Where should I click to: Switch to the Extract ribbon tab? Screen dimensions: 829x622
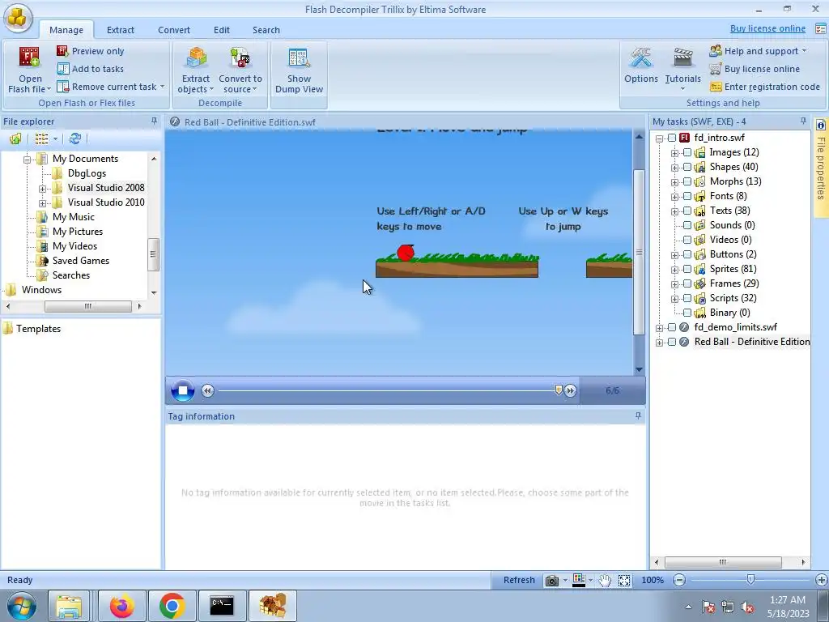[x=121, y=30]
